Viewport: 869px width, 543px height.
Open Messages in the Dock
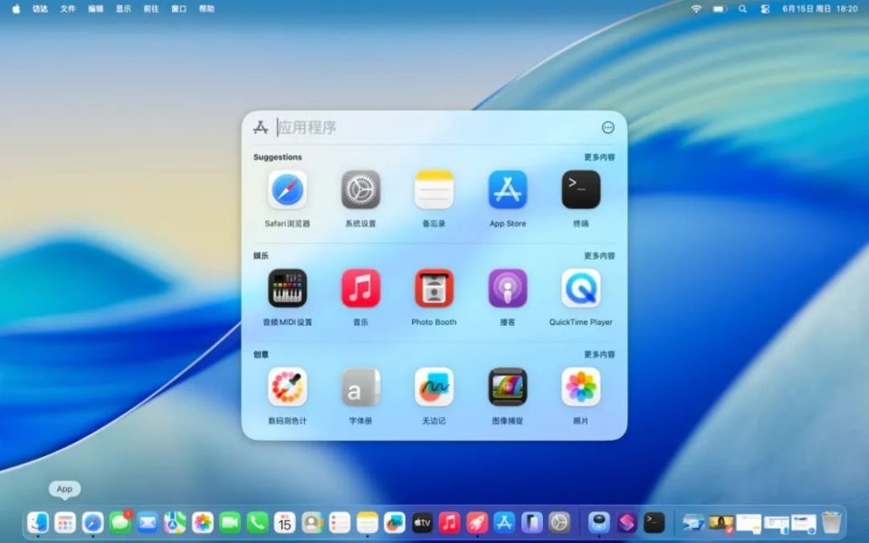[120, 522]
